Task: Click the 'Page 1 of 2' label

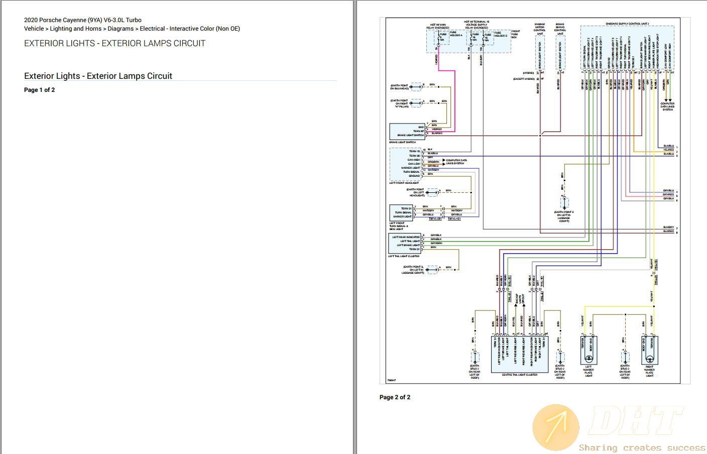Action: (40, 90)
